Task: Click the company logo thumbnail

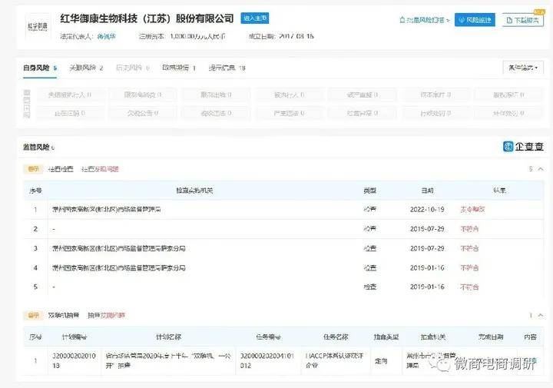Action: (x=31, y=25)
